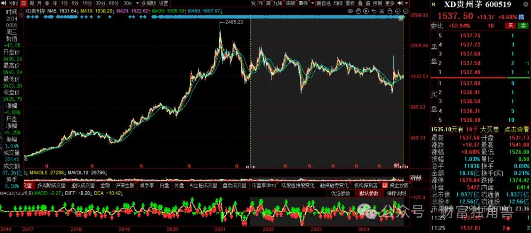Select the hand pan tool icon
The image size is (531, 233).
[x=358, y=11]
